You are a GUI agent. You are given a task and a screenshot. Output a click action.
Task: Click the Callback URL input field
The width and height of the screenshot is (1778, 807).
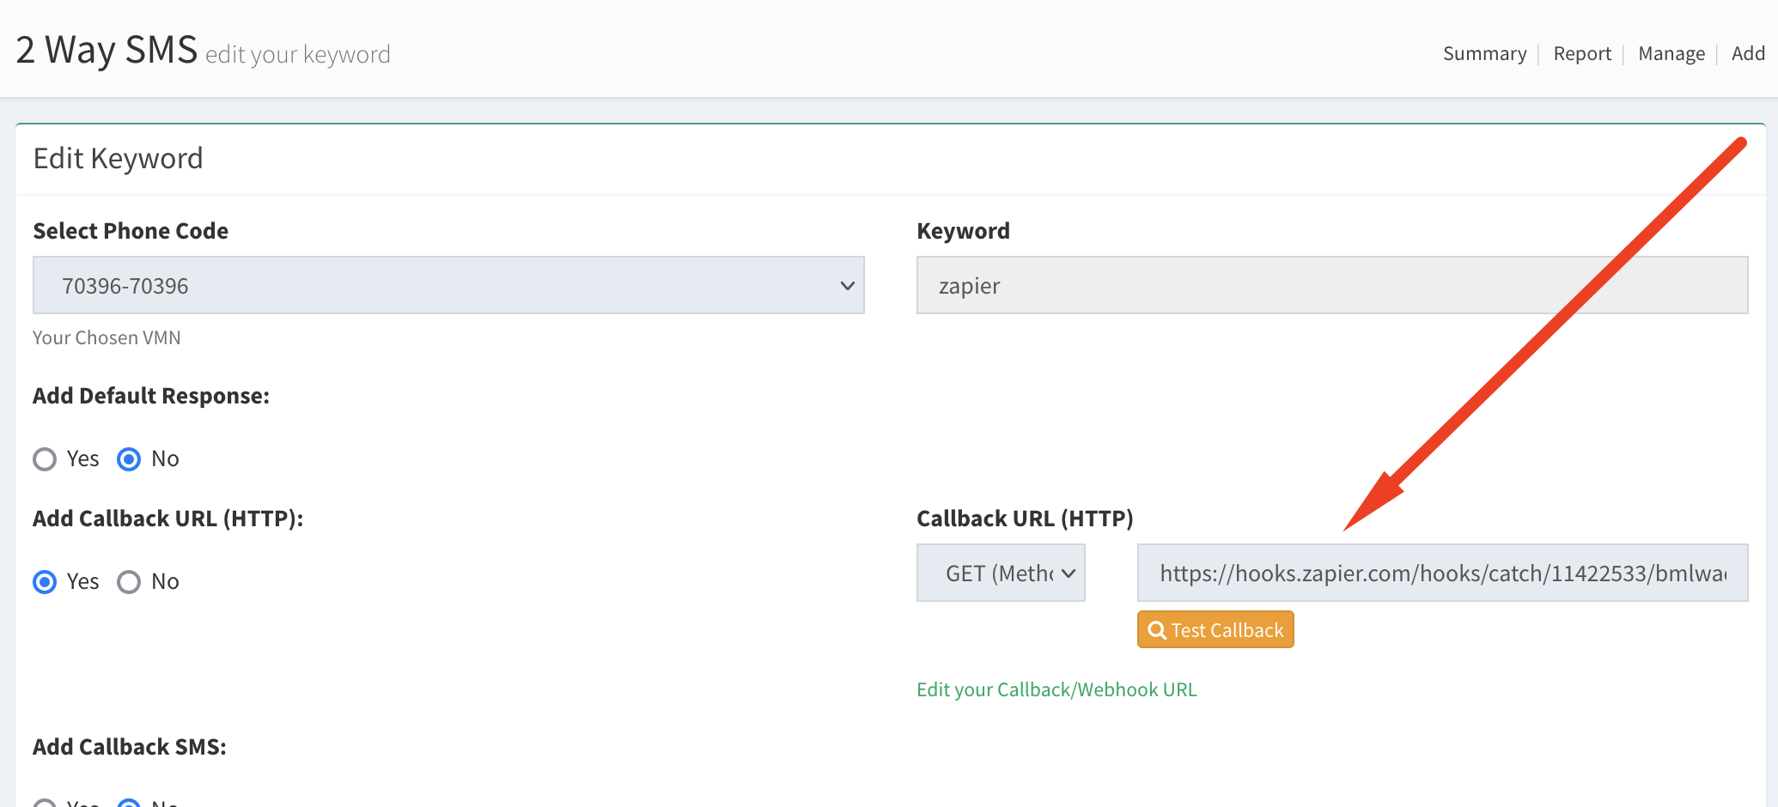click(x=1442, y=573)
